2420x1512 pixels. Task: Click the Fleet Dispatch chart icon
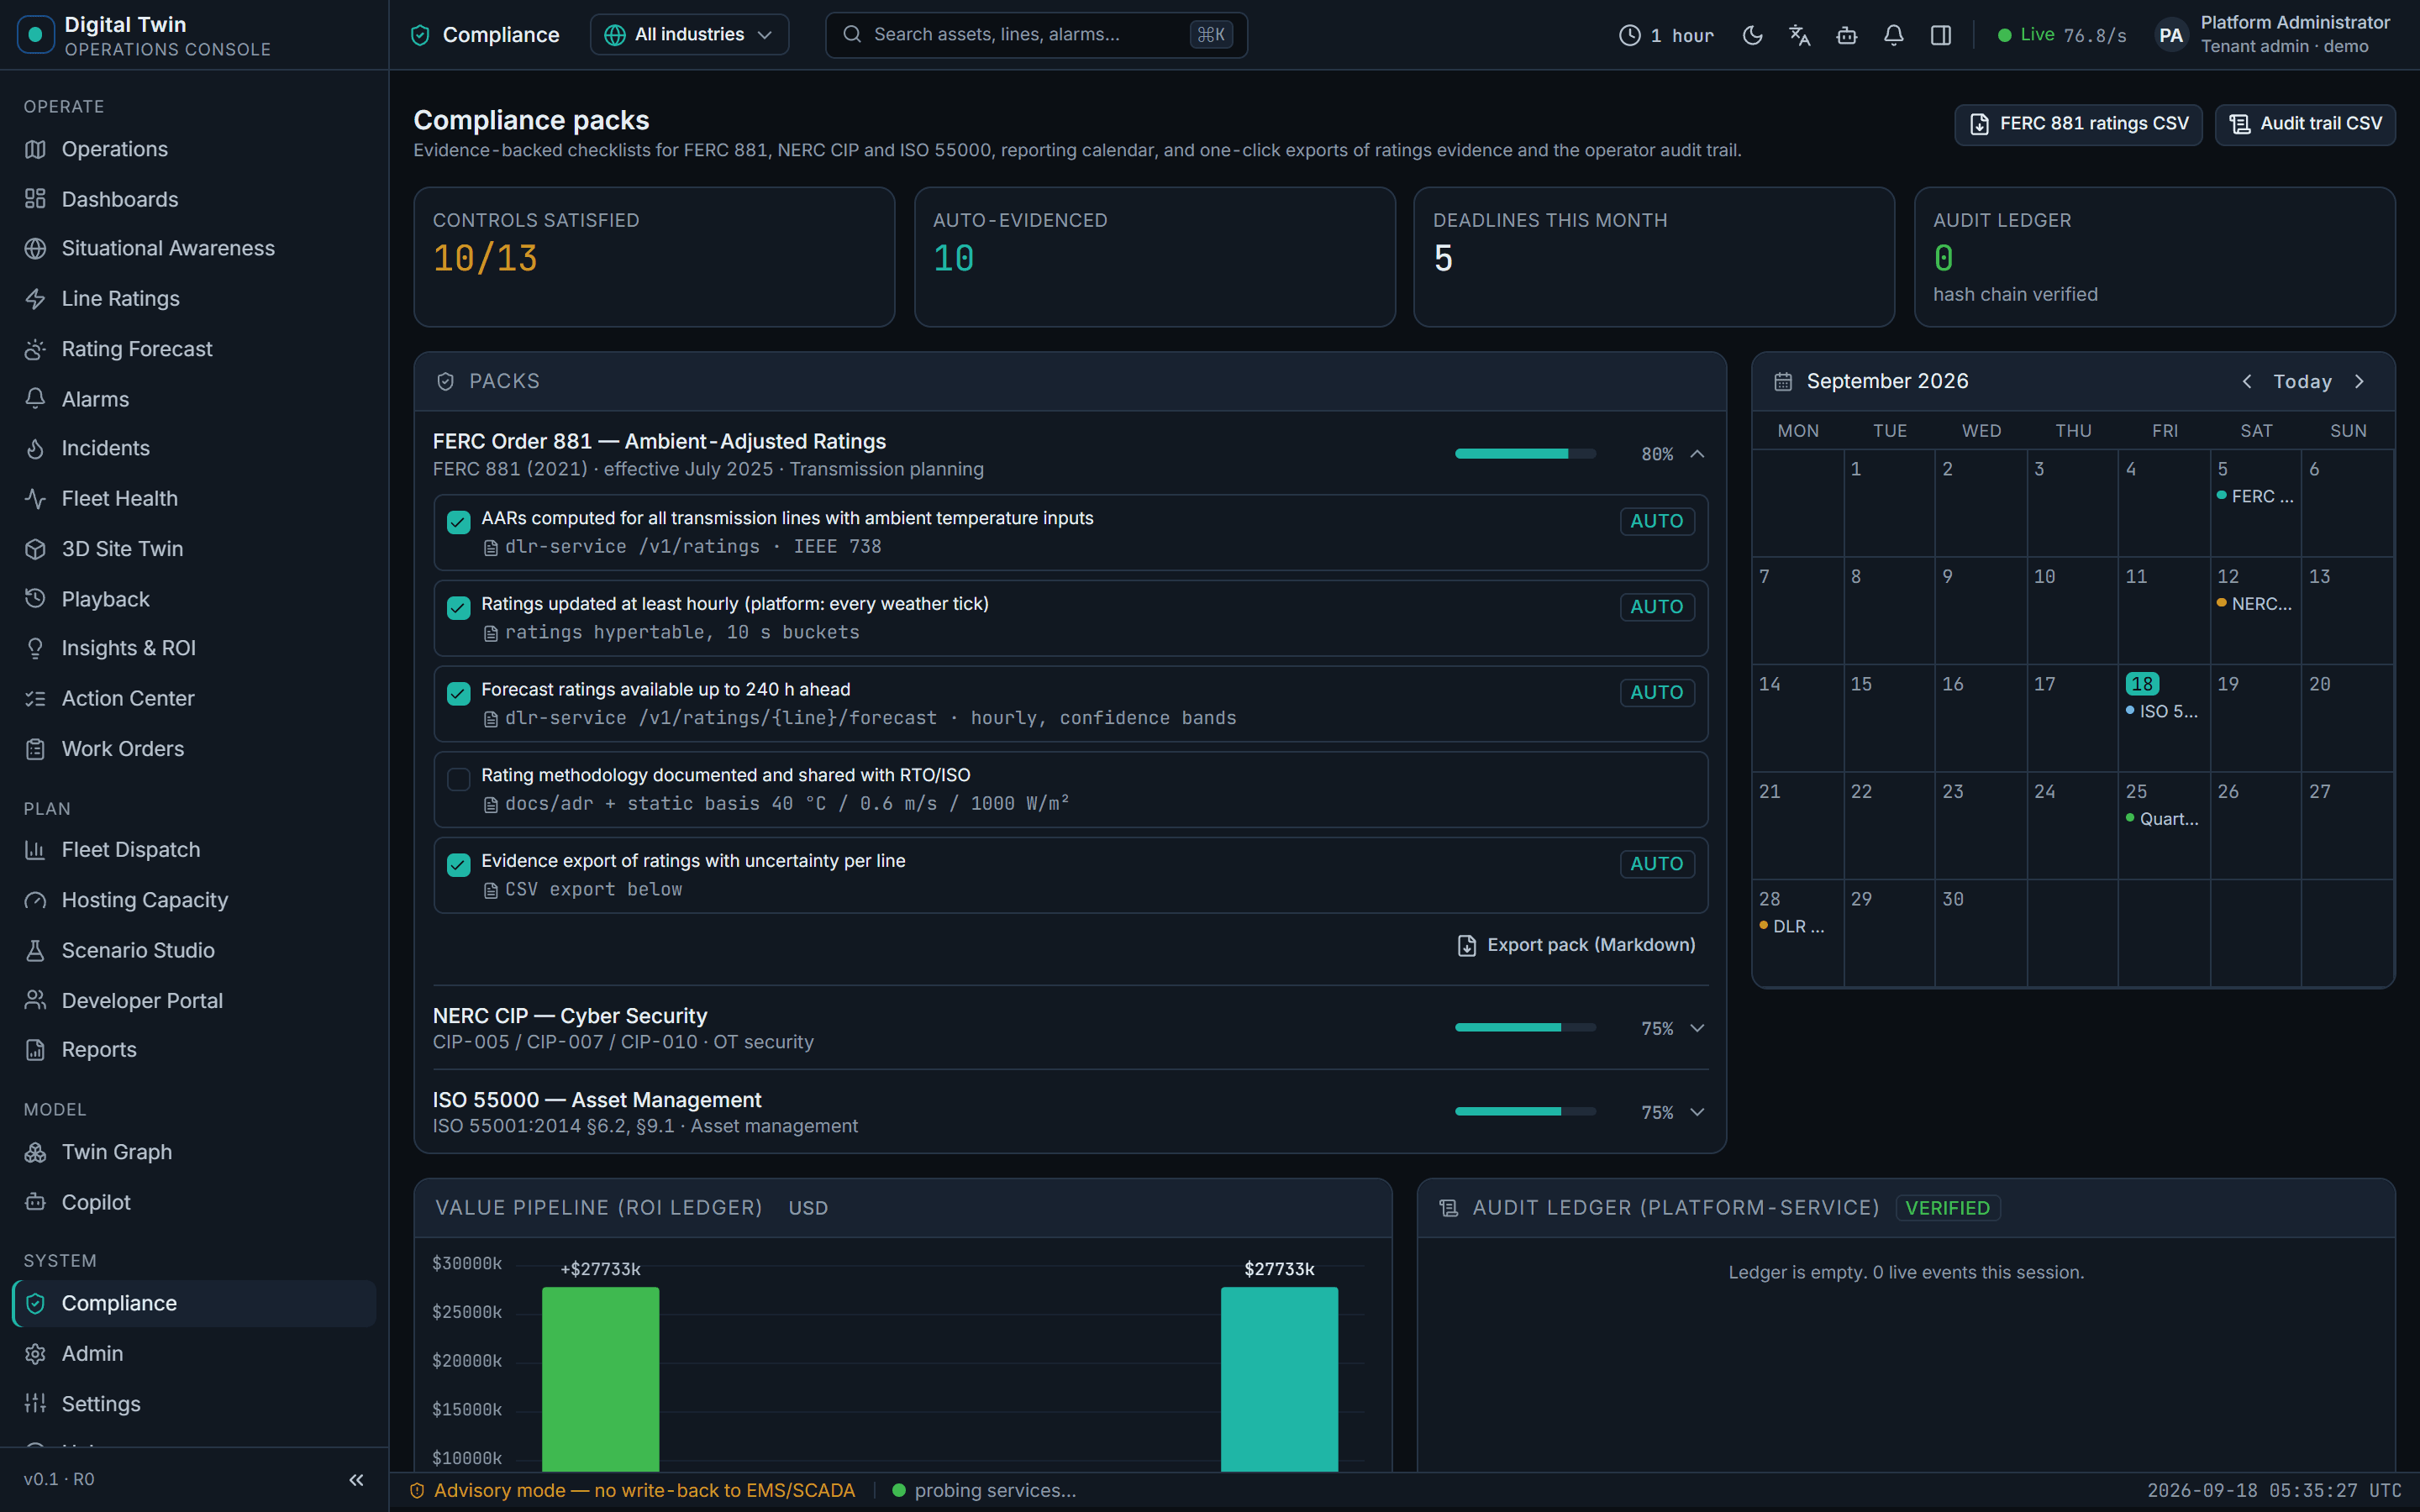(35, 850)
